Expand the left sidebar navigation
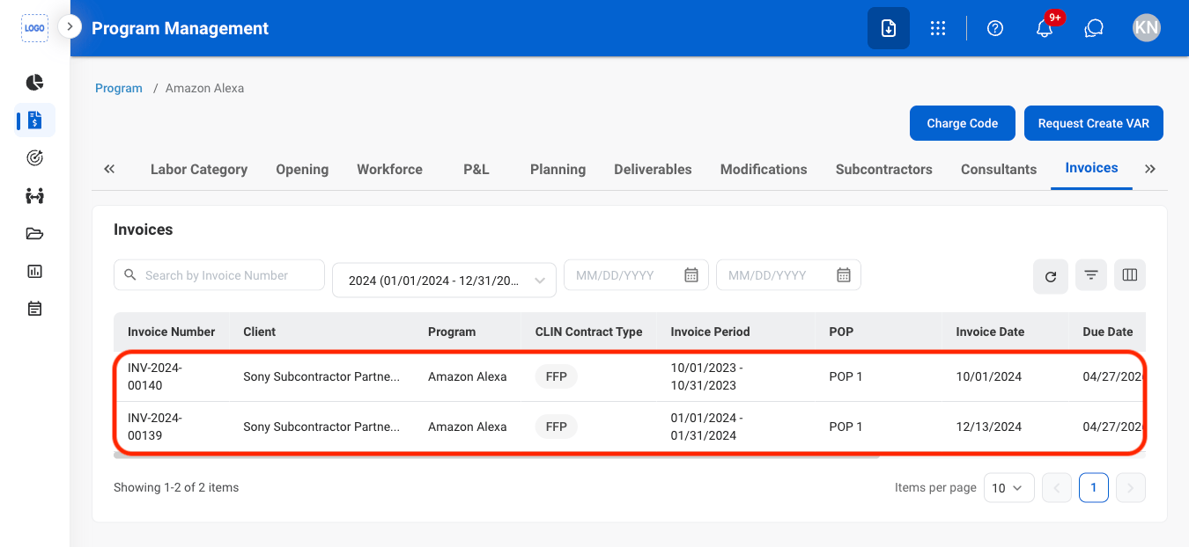Image resolution: width=1189 pixels, height=547 pixels. point(70,27)
